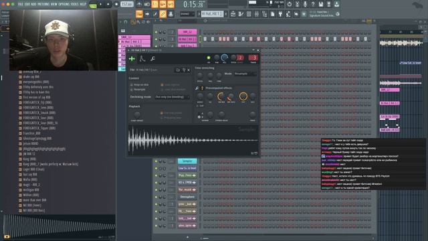Open the channel rack view icon
428x241 pixels.
[x=249, y=14]
